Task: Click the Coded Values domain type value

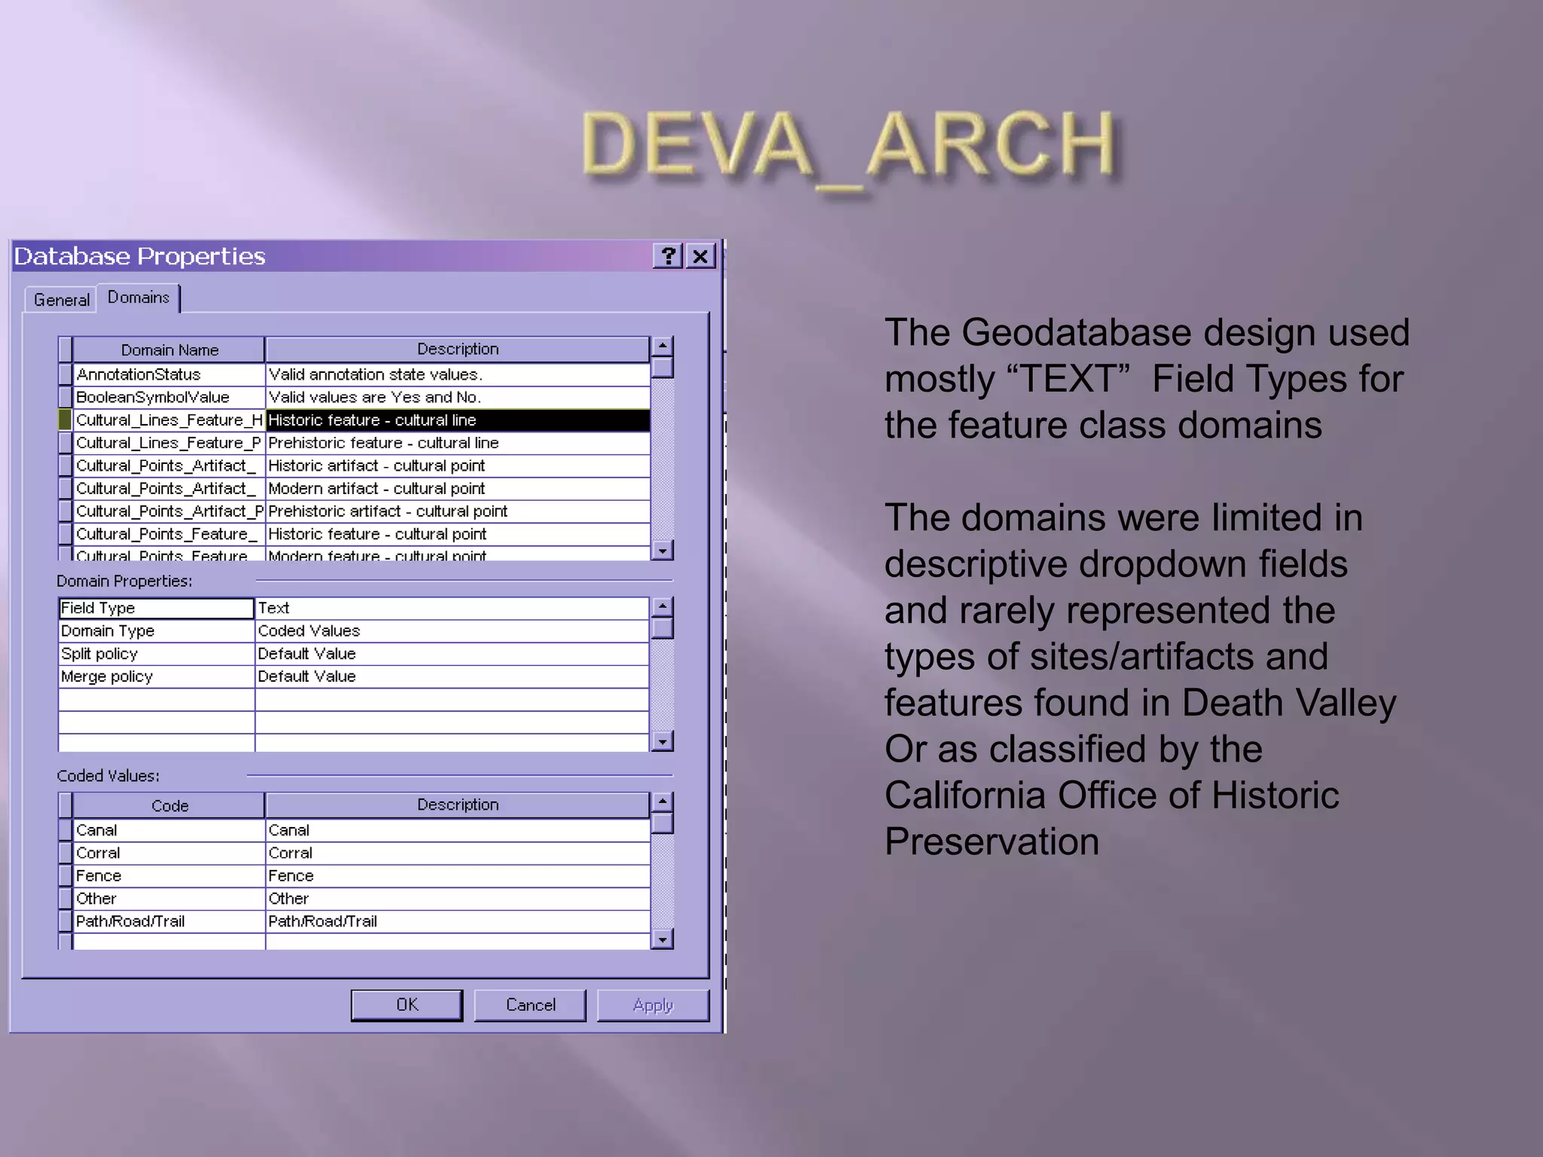Action: click(x=452, y=631)
